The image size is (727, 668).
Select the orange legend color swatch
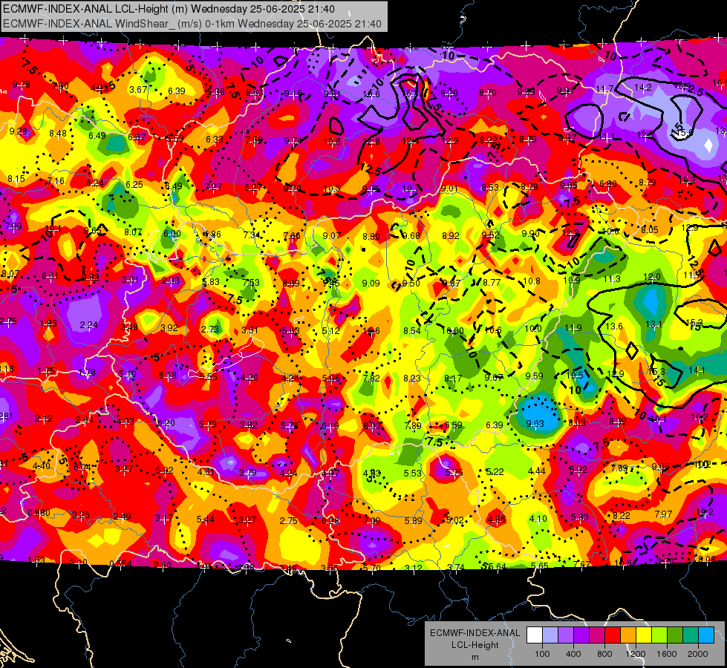coord(628,635)
